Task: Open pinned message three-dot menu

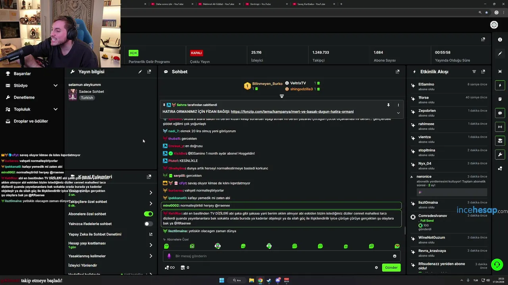Action: pos(398,105)
